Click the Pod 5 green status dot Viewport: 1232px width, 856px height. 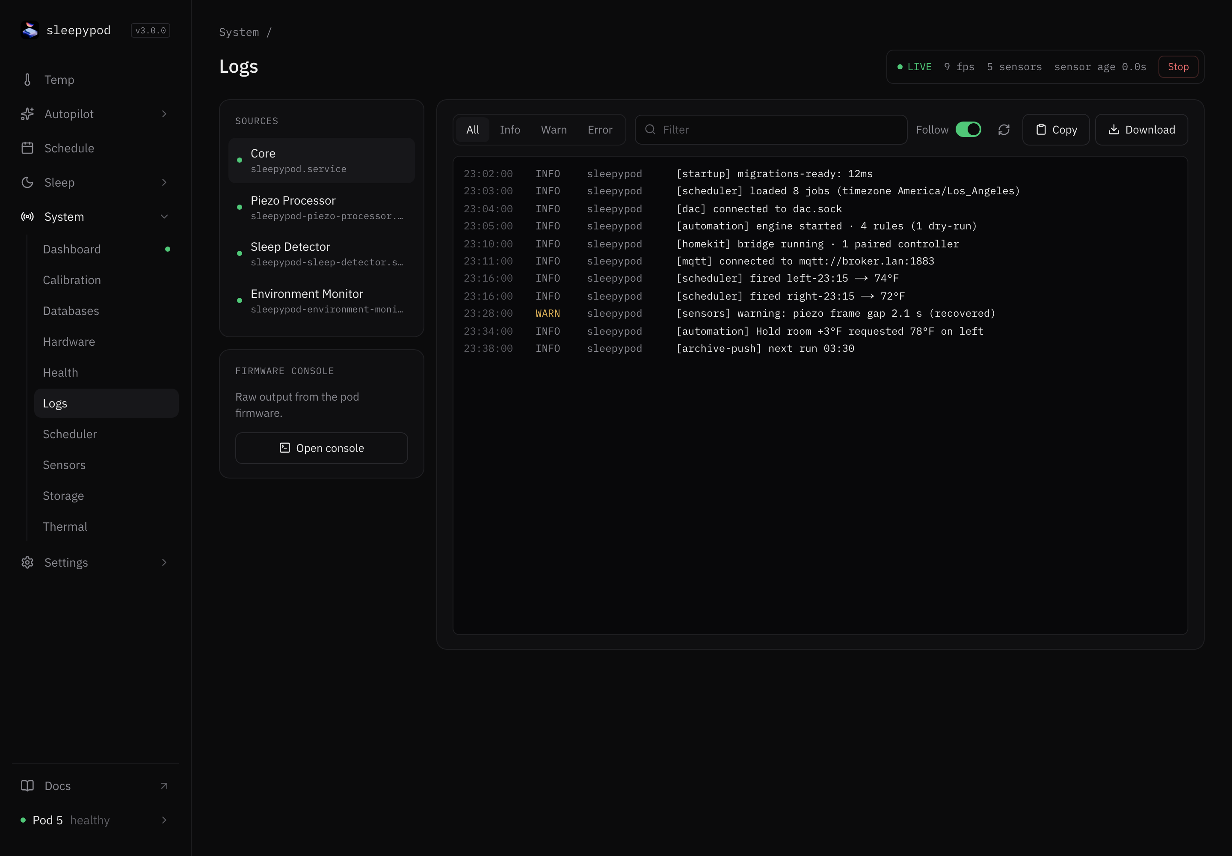click(x=23, y=820)
